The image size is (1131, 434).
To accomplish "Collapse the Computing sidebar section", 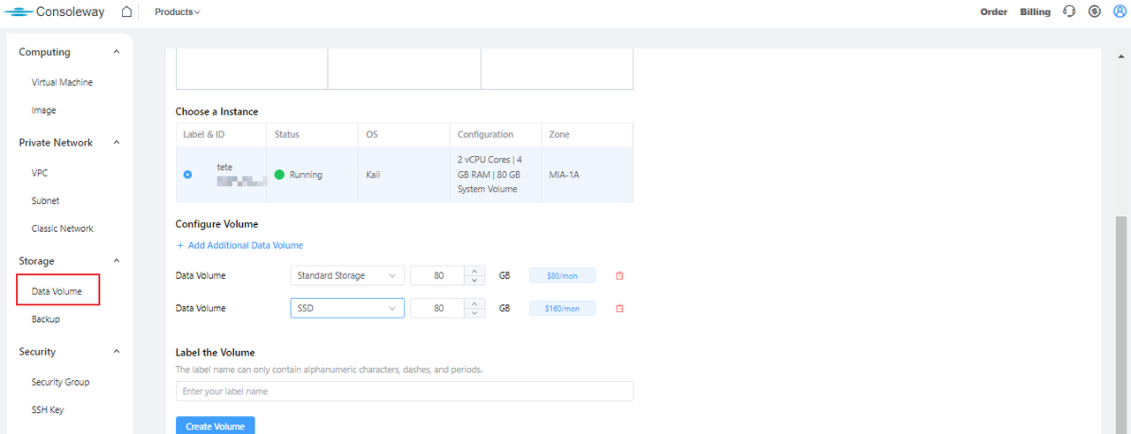I will (117, 52).
